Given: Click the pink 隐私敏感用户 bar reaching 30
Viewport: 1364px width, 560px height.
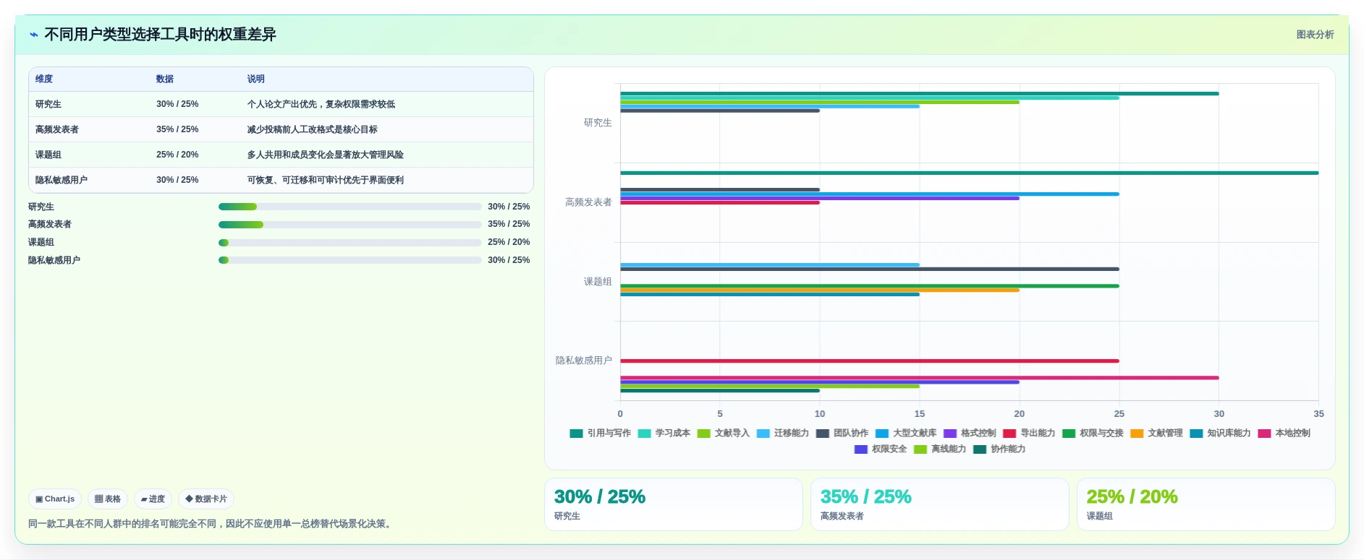Looking at the screenshot, I should 920,378.
